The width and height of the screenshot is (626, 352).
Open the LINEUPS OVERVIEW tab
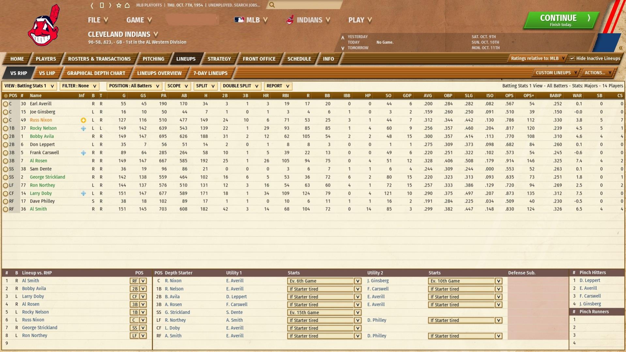[x=159, y=73]
